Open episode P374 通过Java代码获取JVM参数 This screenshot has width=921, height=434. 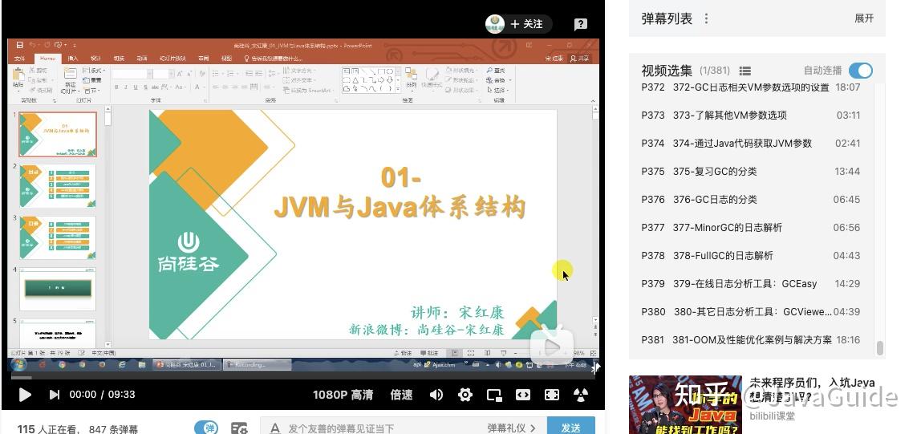751,144
